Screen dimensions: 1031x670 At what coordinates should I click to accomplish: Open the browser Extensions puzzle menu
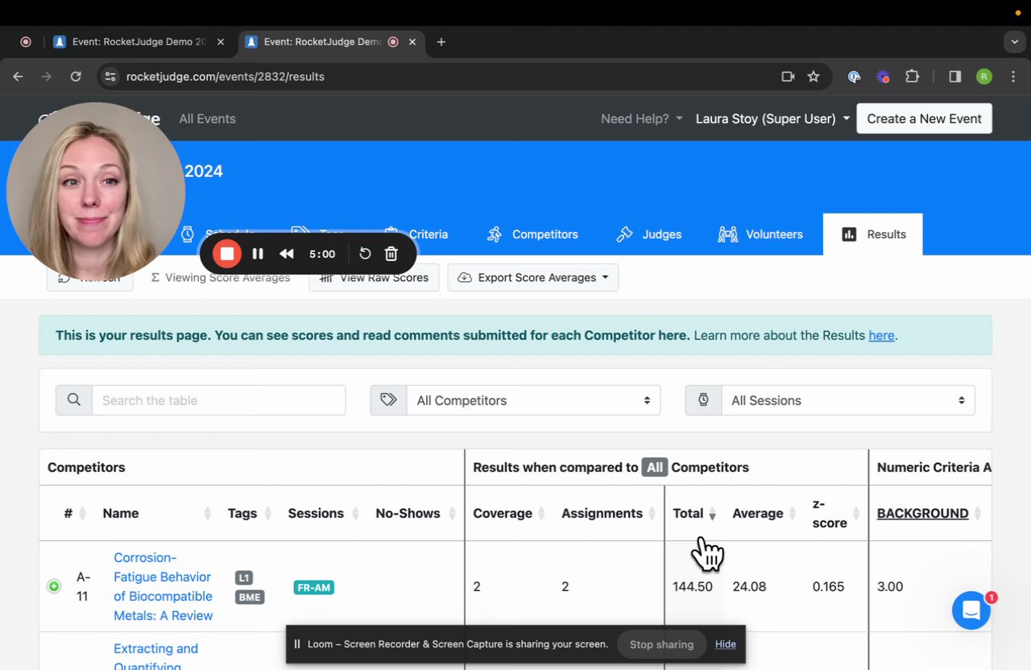click(912, 77)
